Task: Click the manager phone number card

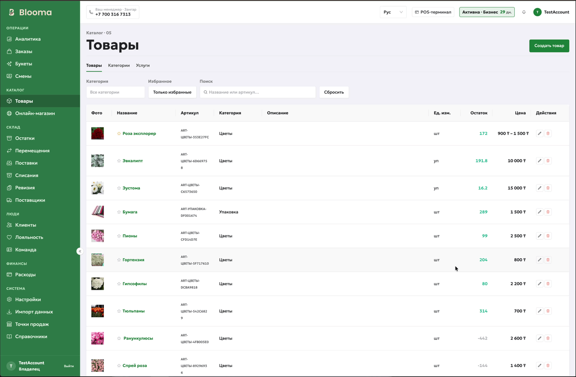Action: pos(113,12)
